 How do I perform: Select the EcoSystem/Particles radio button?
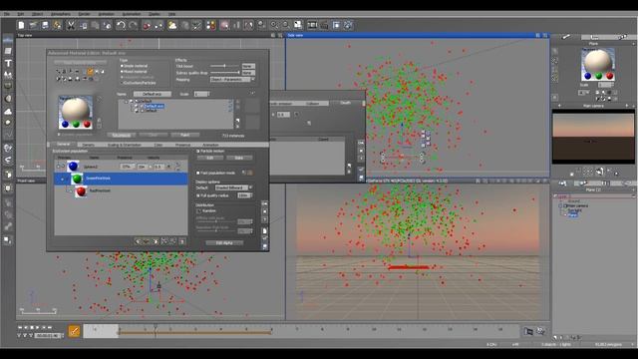click(122, 83)
